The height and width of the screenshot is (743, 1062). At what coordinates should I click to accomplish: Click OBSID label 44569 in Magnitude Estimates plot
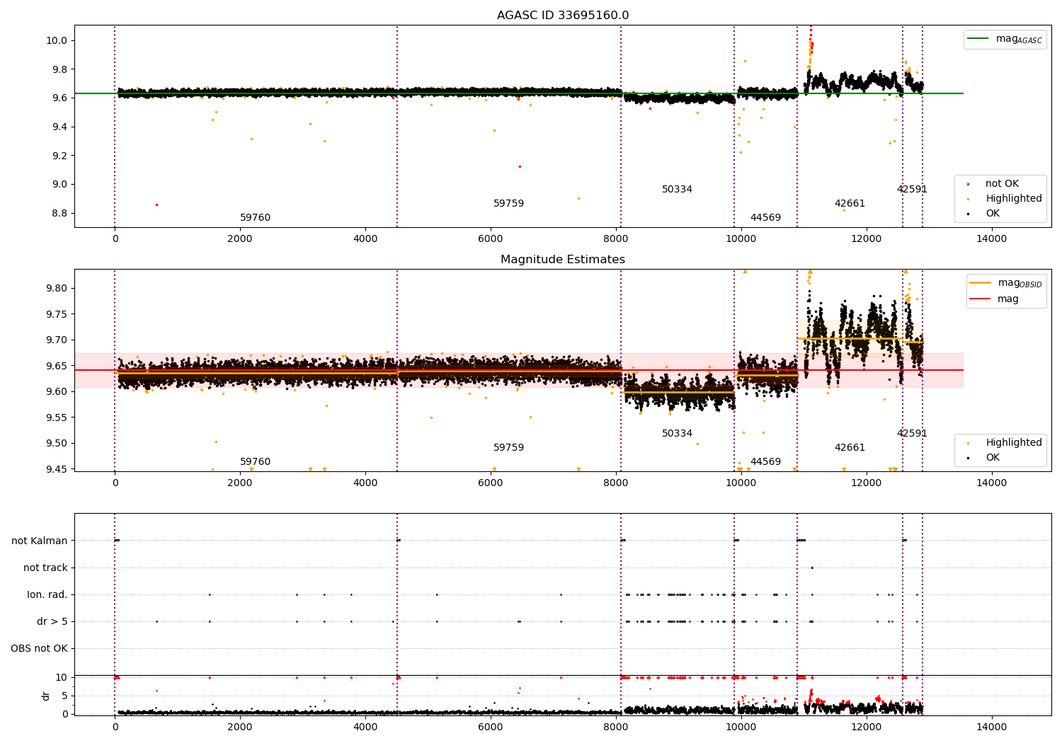(x=765, y=462)
